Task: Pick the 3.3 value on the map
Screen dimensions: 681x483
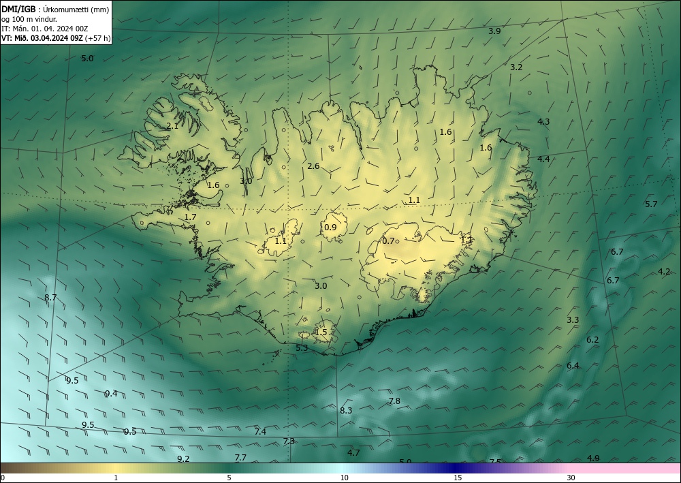Action: tap(573, 320)
